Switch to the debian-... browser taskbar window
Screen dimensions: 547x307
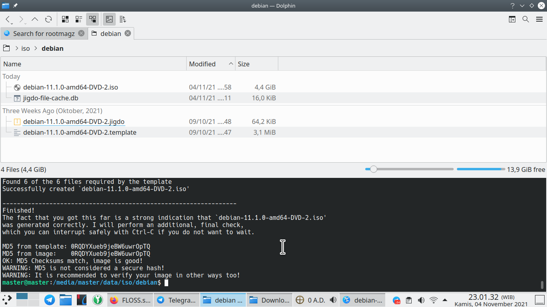(x=362, y=300)
